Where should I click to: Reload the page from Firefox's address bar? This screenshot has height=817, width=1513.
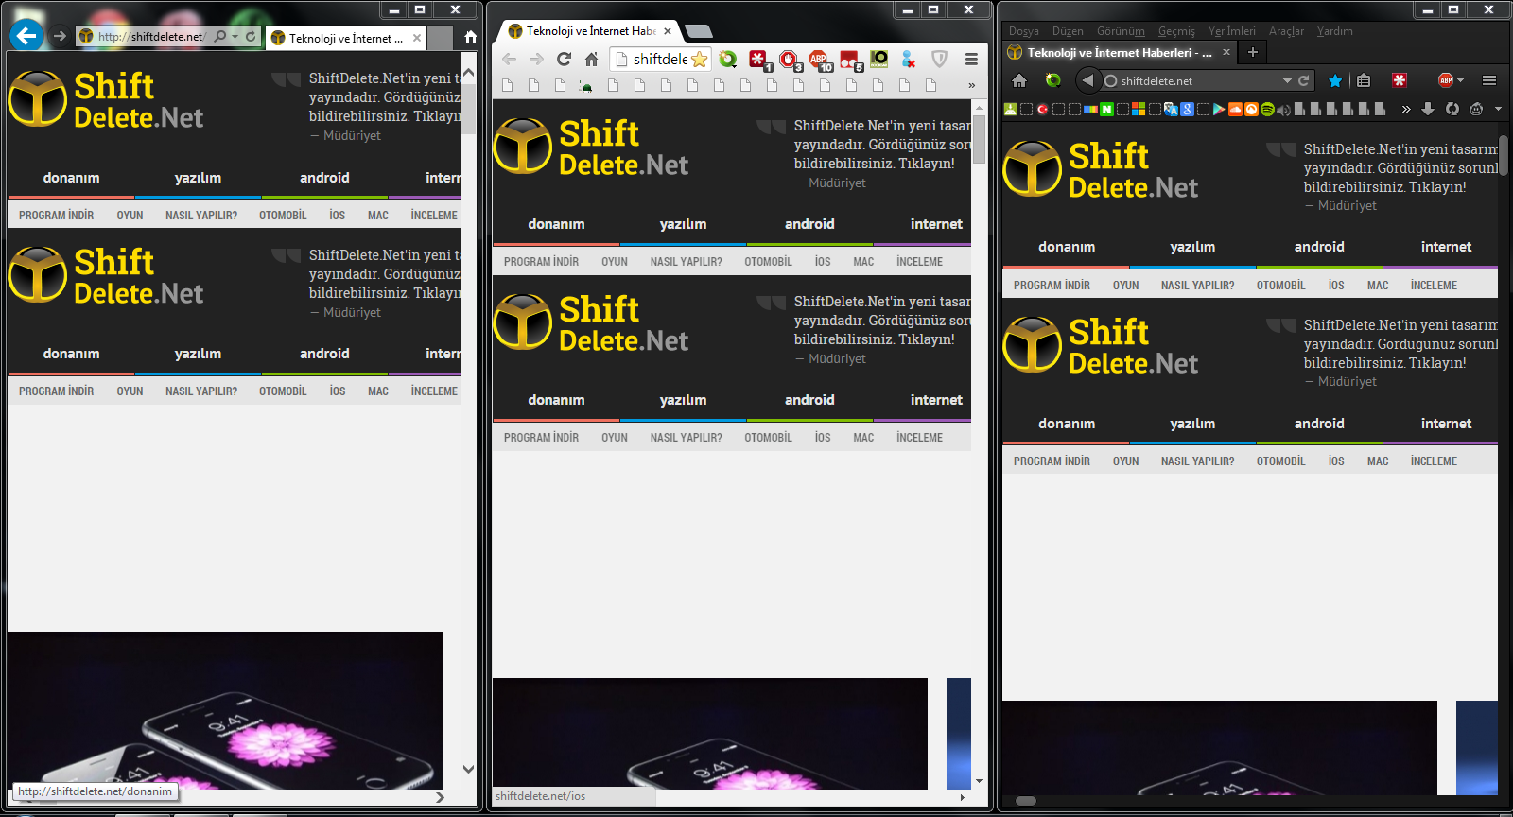[1303, 80]
